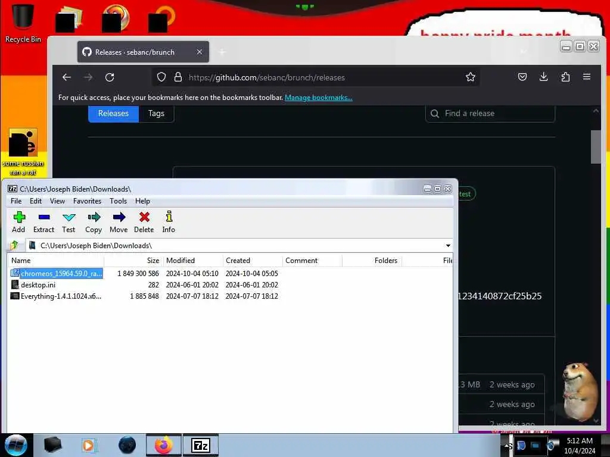Go up one folder level in 7-Zip
The height and width of the screenshot is (457, 610).
(14, 245)
